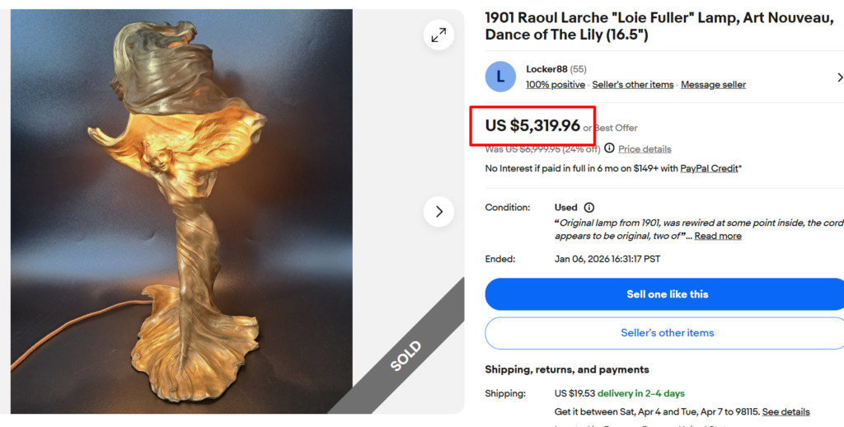The image size is (844, 427).
Task: Click the seller avatar letter L
Action: click(x=500, y=77)
